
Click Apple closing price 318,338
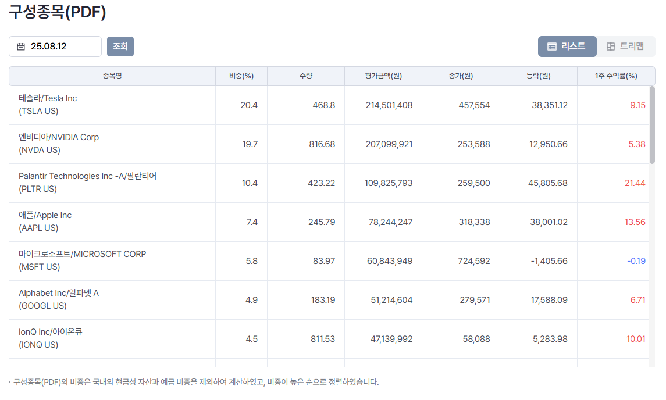474,222
